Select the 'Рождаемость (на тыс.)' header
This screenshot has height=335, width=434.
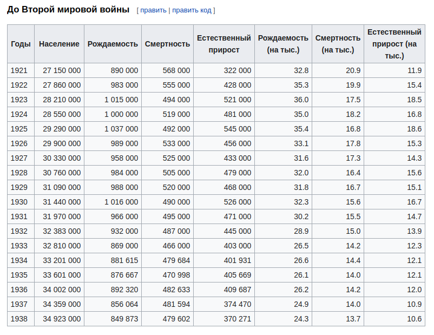click(x=283, y=44)
